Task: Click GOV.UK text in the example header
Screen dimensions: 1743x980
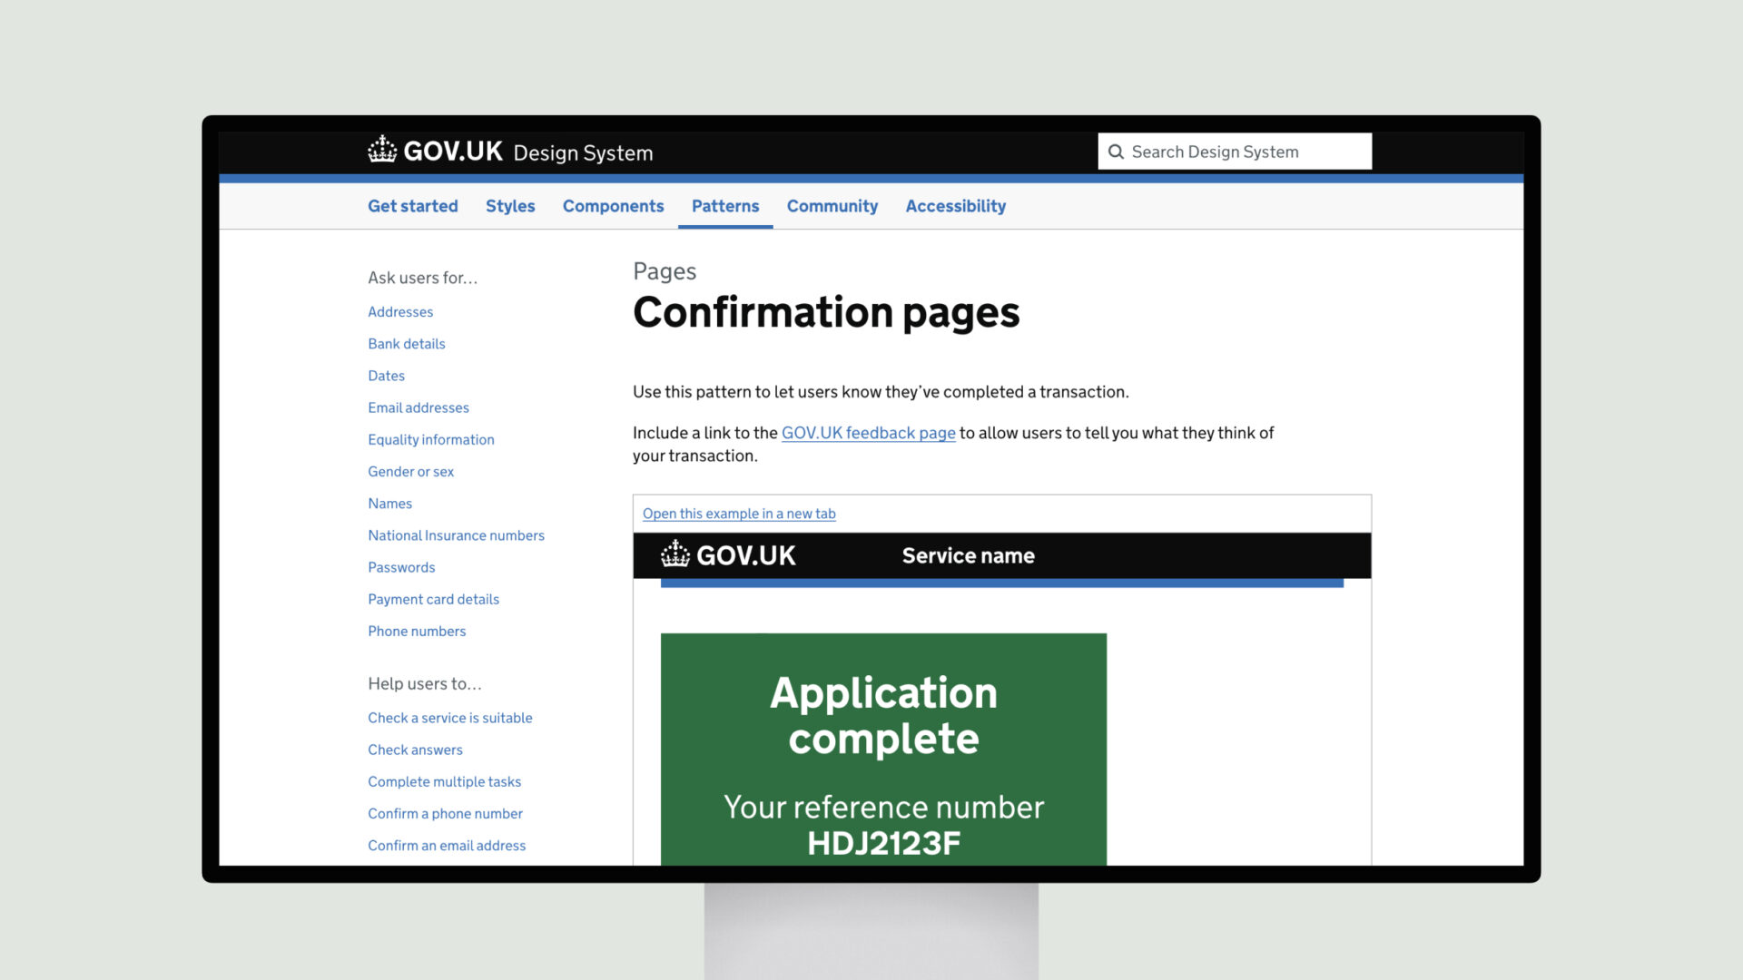Action: 746,555
